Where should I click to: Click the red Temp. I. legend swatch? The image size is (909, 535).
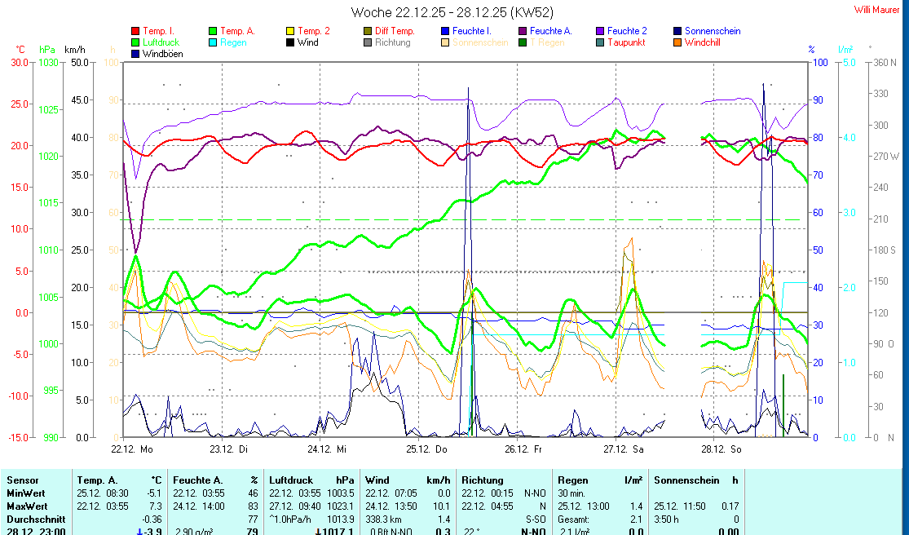(x=135, y=31)
